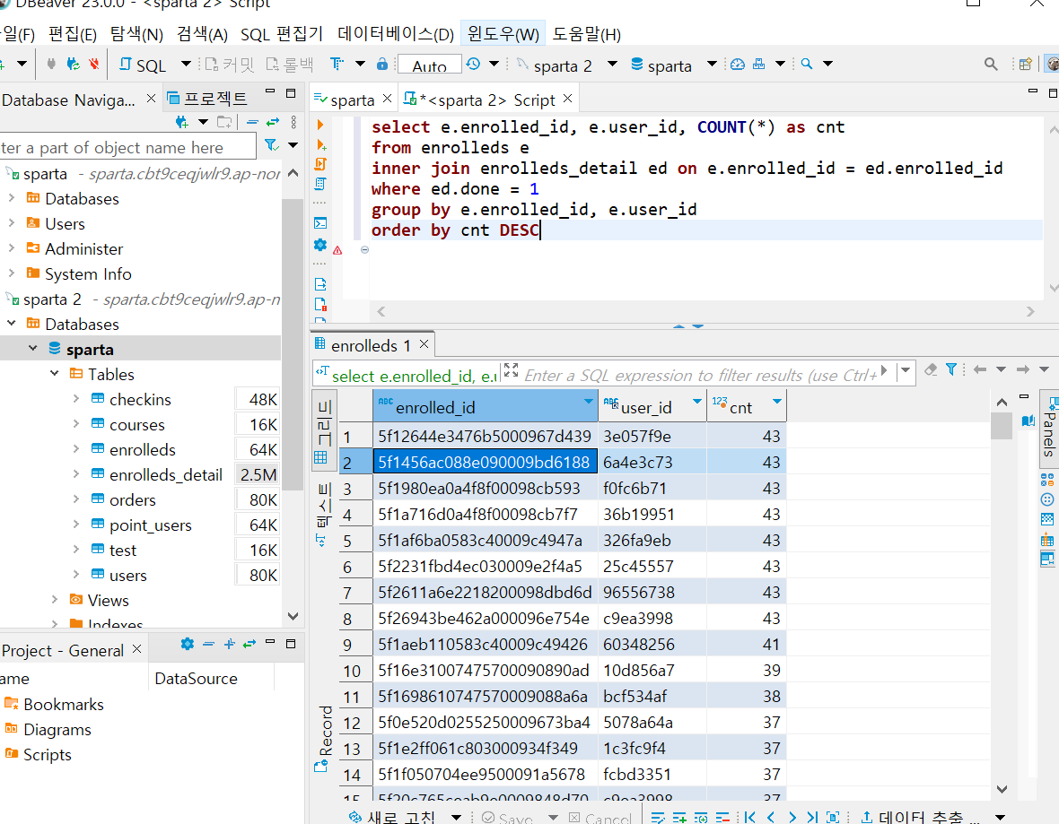Open the SQL button dropdown arrow
1059x824 pixels.
(186, 65)
